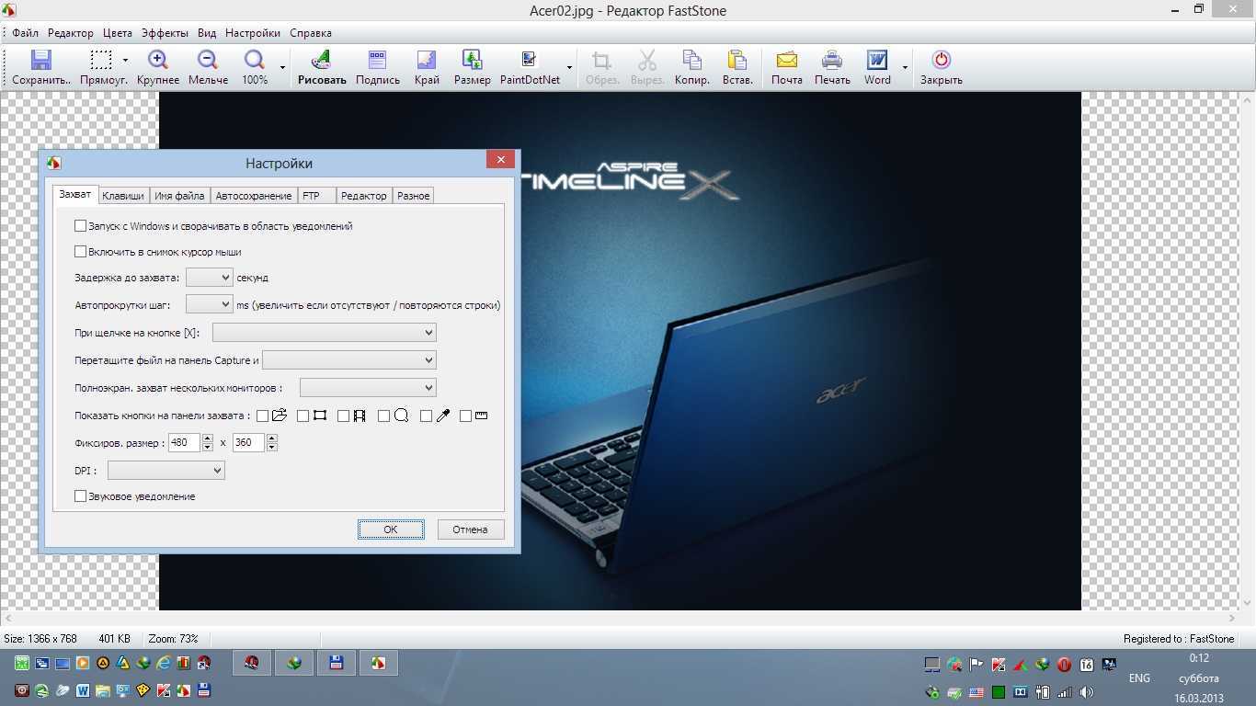Open the Эффекты menu
This screenshot has width=1256, height=706.
166,33
